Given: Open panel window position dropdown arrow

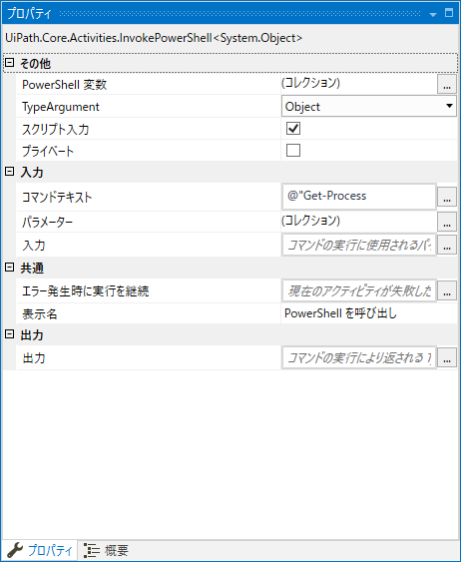Looking at the screenshot, I should (x=433, y=14).
